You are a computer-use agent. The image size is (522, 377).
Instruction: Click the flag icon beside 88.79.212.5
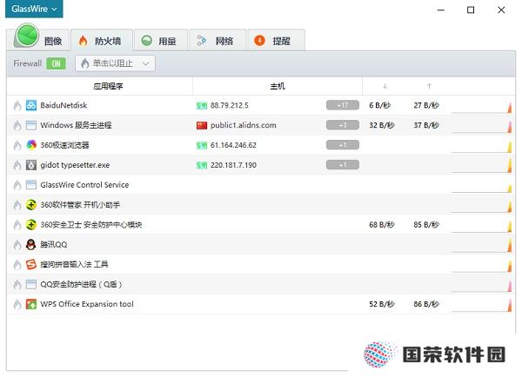pyautogui.click(x=202, y=106)
